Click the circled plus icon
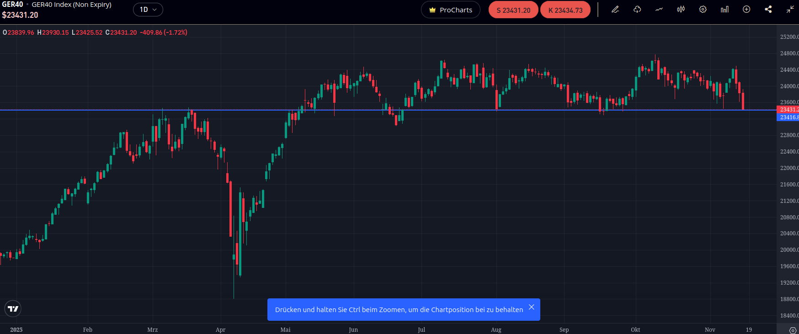The image size is (799, 334). (x=746, y=10)
